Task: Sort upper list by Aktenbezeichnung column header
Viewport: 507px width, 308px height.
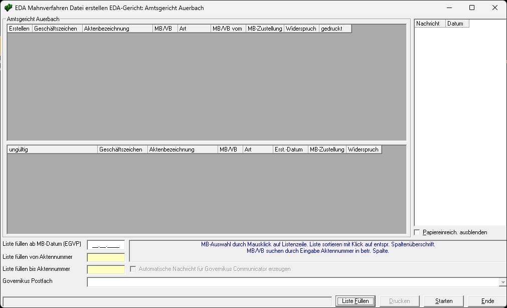Action: [x=117, y=29]
